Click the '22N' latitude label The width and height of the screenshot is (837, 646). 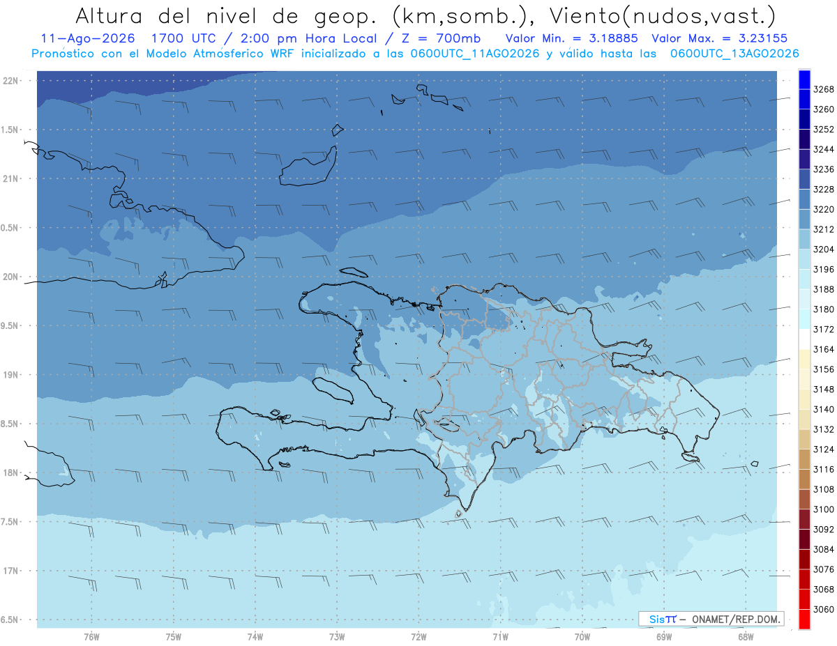click(10, 81)
